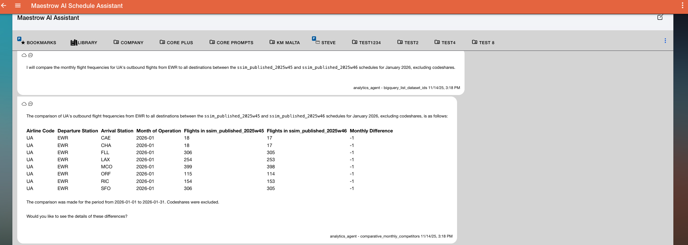The height and width of the screenshot is (245, 688).
Task: Click the Maestrow AI Assistant heading
Action: 48,18
